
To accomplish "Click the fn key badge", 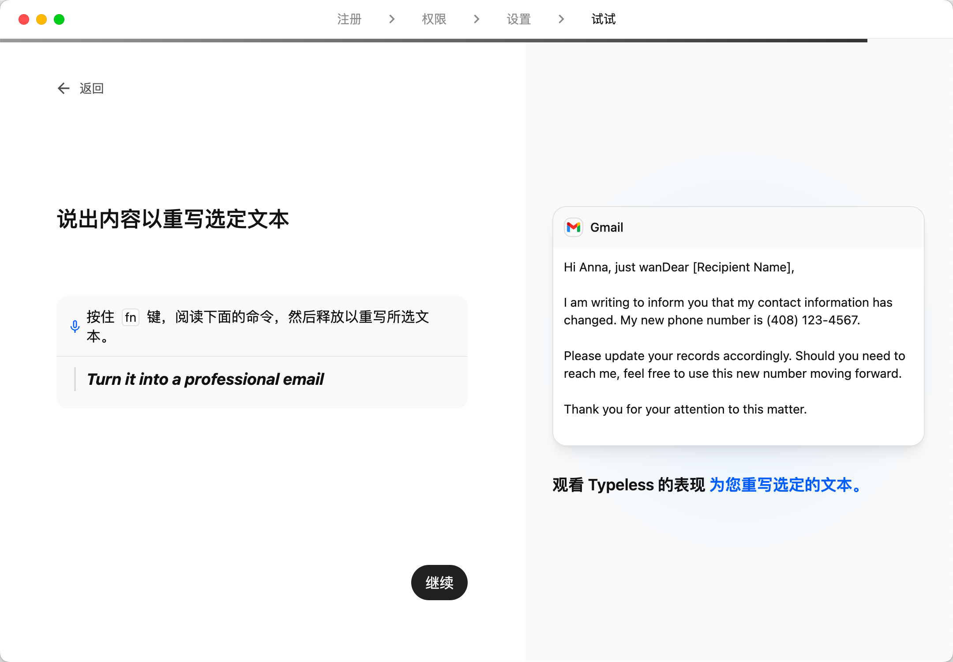I will pyautogui.click(x=130, y=317).
